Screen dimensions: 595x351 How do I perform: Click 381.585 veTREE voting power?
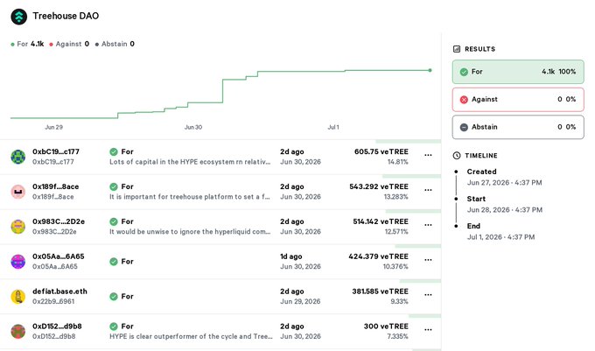[x=381, y=291]
